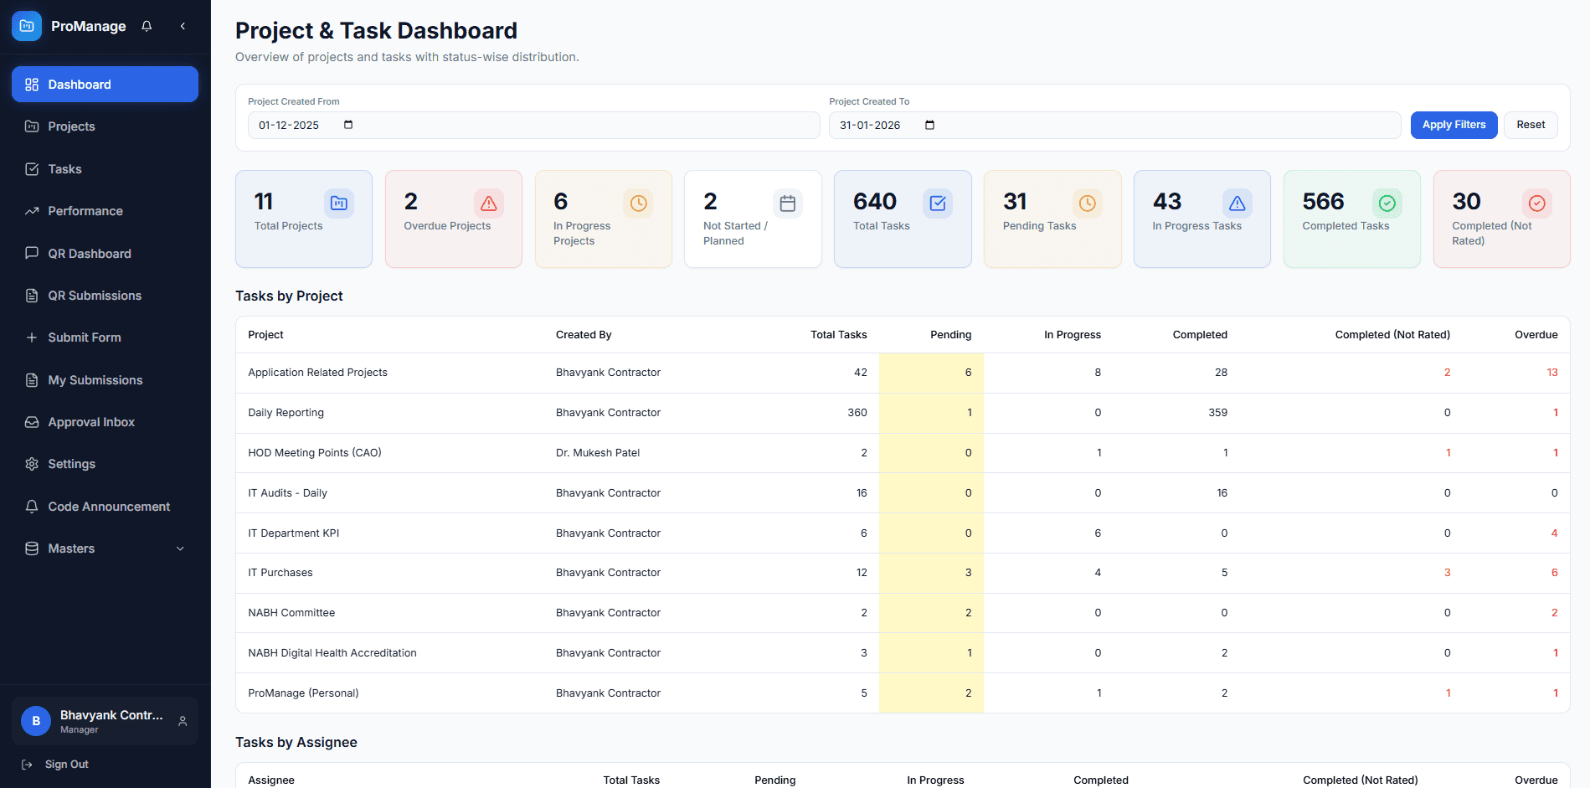Click the In Progress Projects clock icon
This screenshot has height=788, width=1590.
(x=638, y=203)
